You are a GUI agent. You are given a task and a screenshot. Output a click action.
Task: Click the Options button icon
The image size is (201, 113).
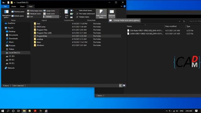pyautogui.click(x=112, y=12)
